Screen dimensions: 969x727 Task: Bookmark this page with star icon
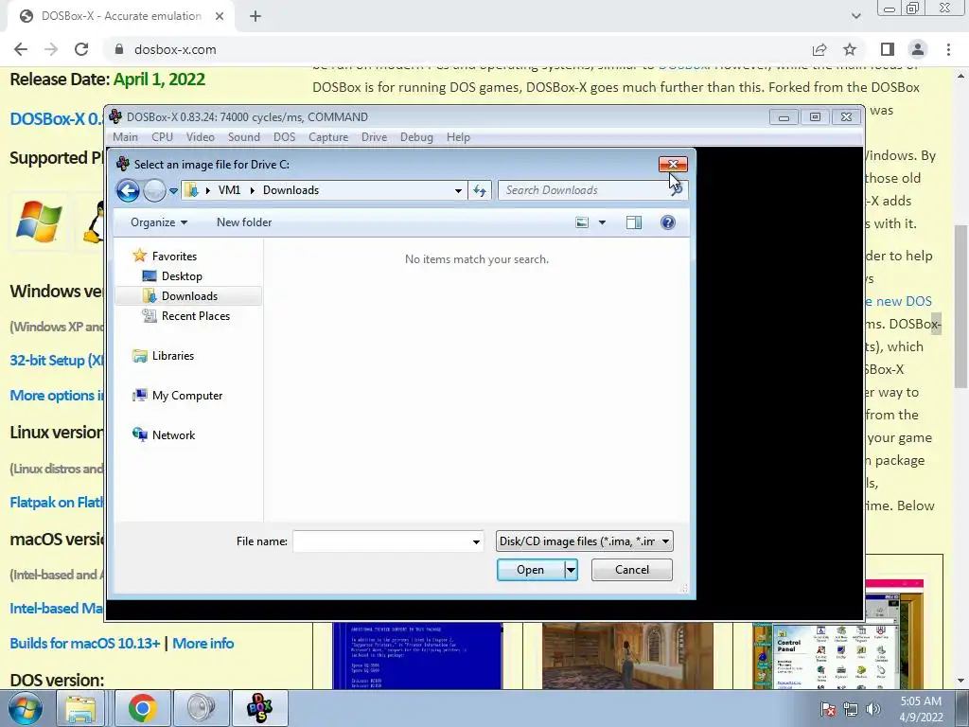(x=850, y=49)
